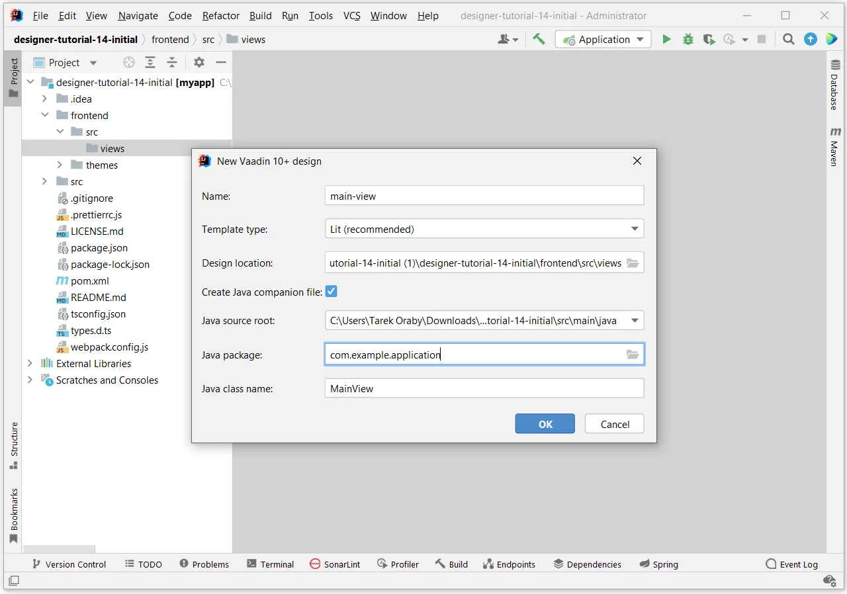847x594 pixels.
Task: Show the Event Log panel
Action: click(x=792, y=564)
